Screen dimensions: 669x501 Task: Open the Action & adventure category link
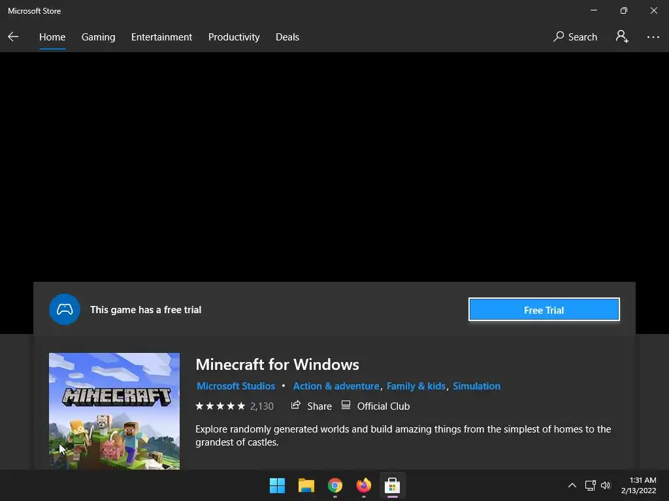[336, 386]
